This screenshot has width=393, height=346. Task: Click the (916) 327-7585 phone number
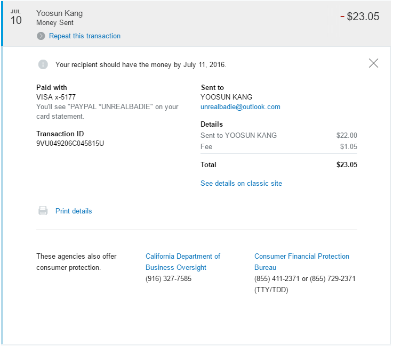tap(169, 279)
